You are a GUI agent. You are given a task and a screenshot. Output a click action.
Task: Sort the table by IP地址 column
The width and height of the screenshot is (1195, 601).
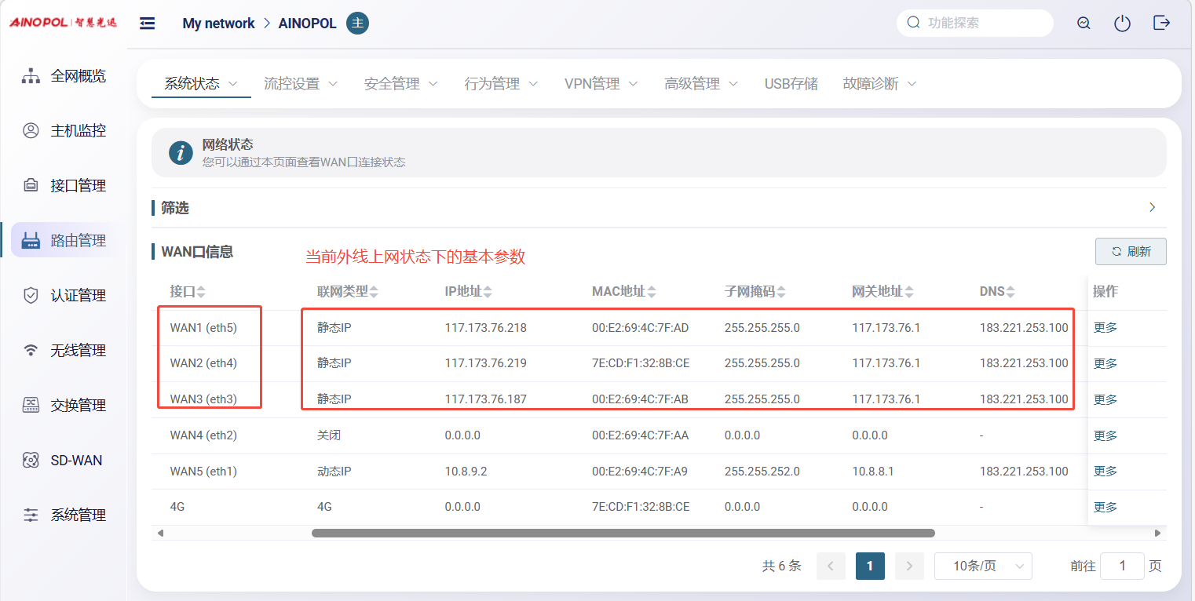(488, 292)
